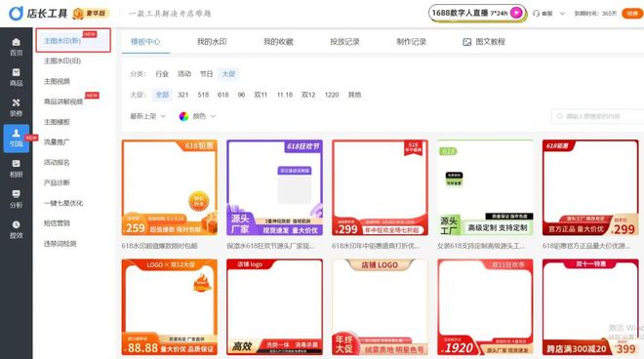Open the 装修 decoration sidebar icon

coord(16,107)
